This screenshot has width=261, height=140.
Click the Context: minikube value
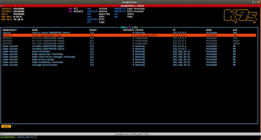(19, 9)
